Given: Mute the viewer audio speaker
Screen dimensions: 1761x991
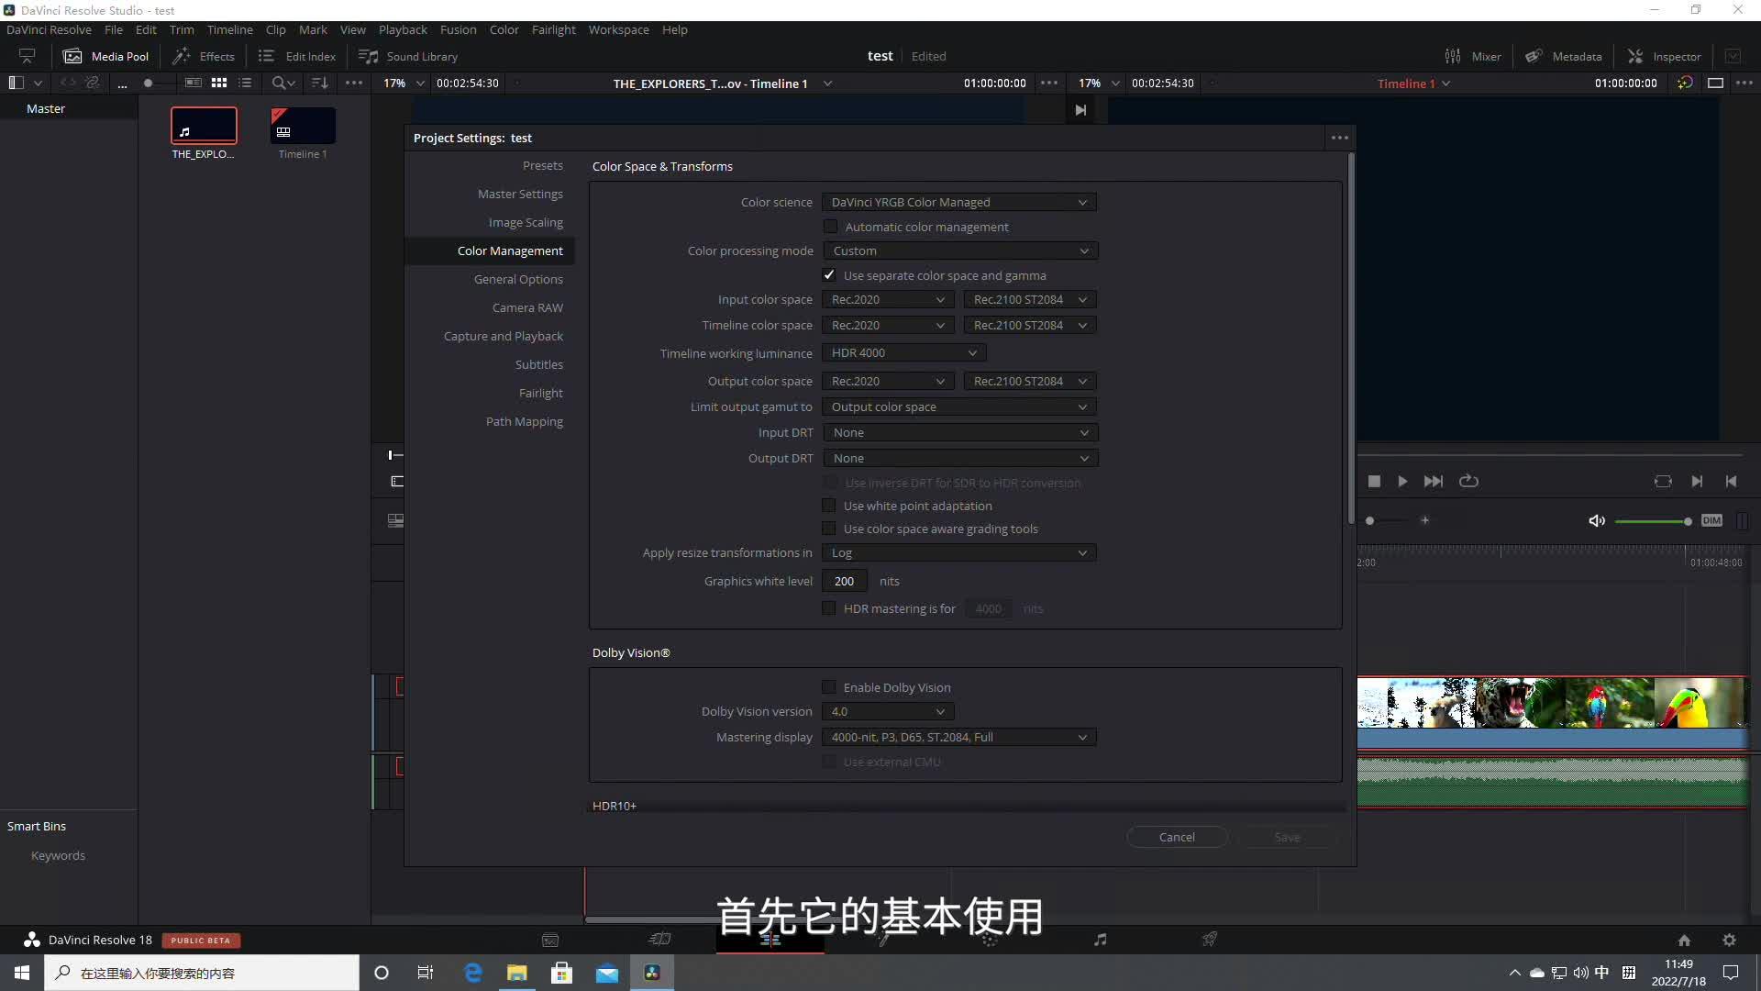Looking at the screenshot, I should click(x=1597, y=520).
